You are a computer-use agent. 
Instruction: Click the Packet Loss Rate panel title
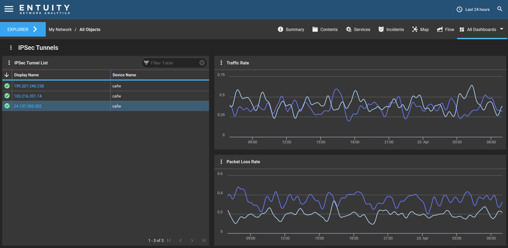pyautogui.click(x=243, y=162)
